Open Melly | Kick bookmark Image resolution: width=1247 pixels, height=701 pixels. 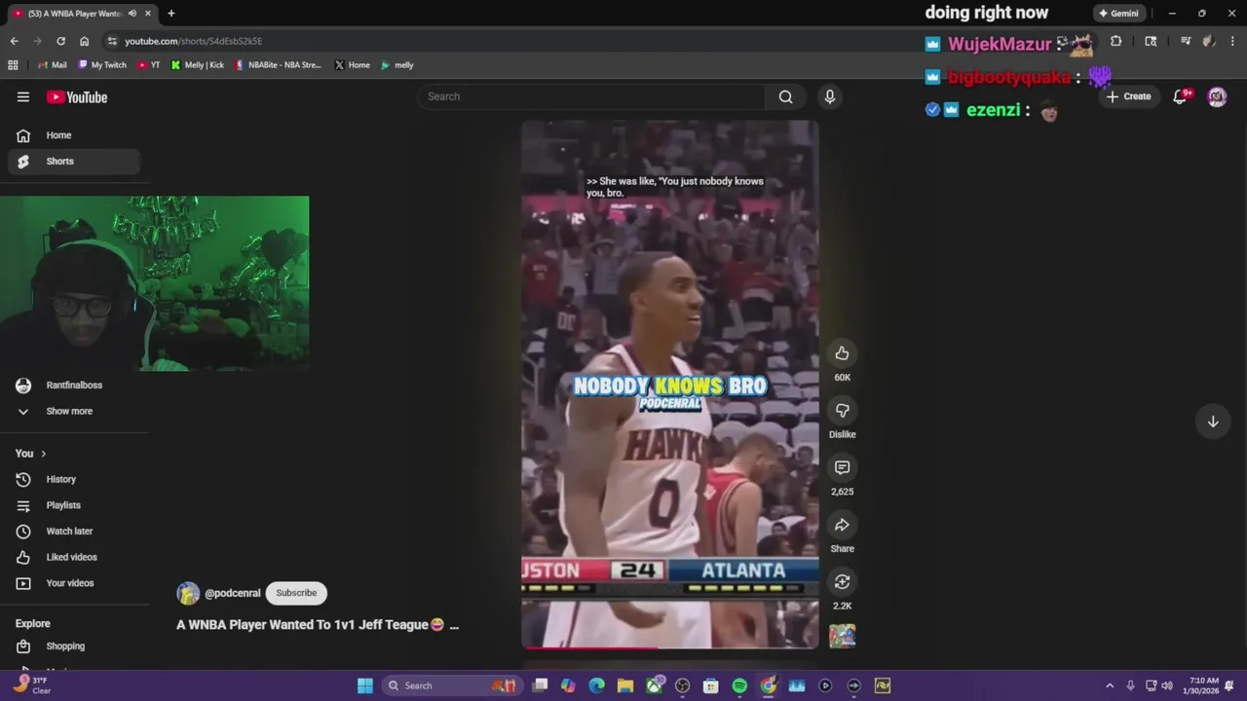tap(198, 65)
